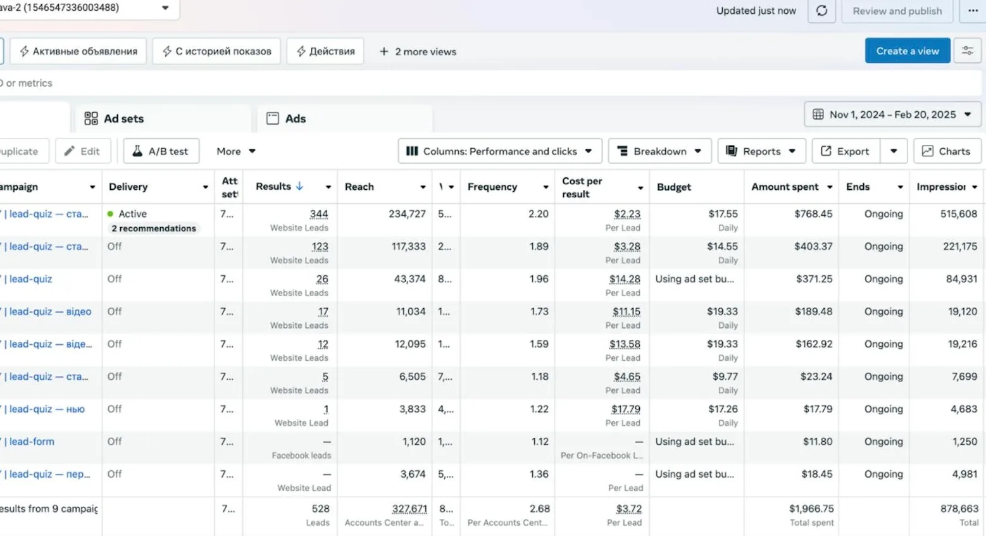The image size is (986, 536).
Task: Click the 344 results value
Action: tap(319, 214)
